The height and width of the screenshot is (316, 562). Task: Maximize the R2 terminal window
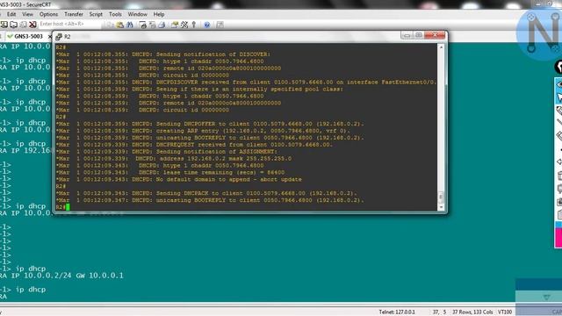pos(418,35)
